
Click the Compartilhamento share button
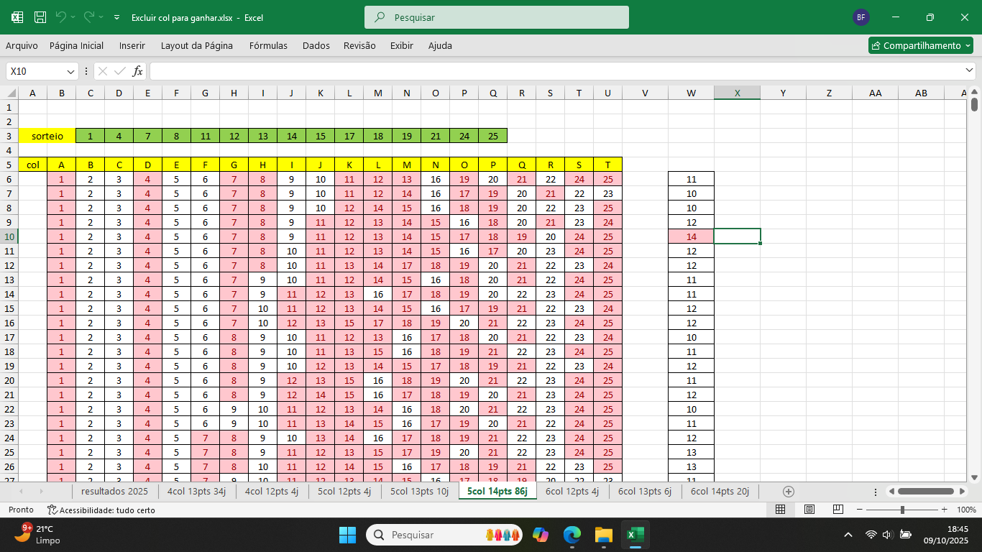coord(920,45)
